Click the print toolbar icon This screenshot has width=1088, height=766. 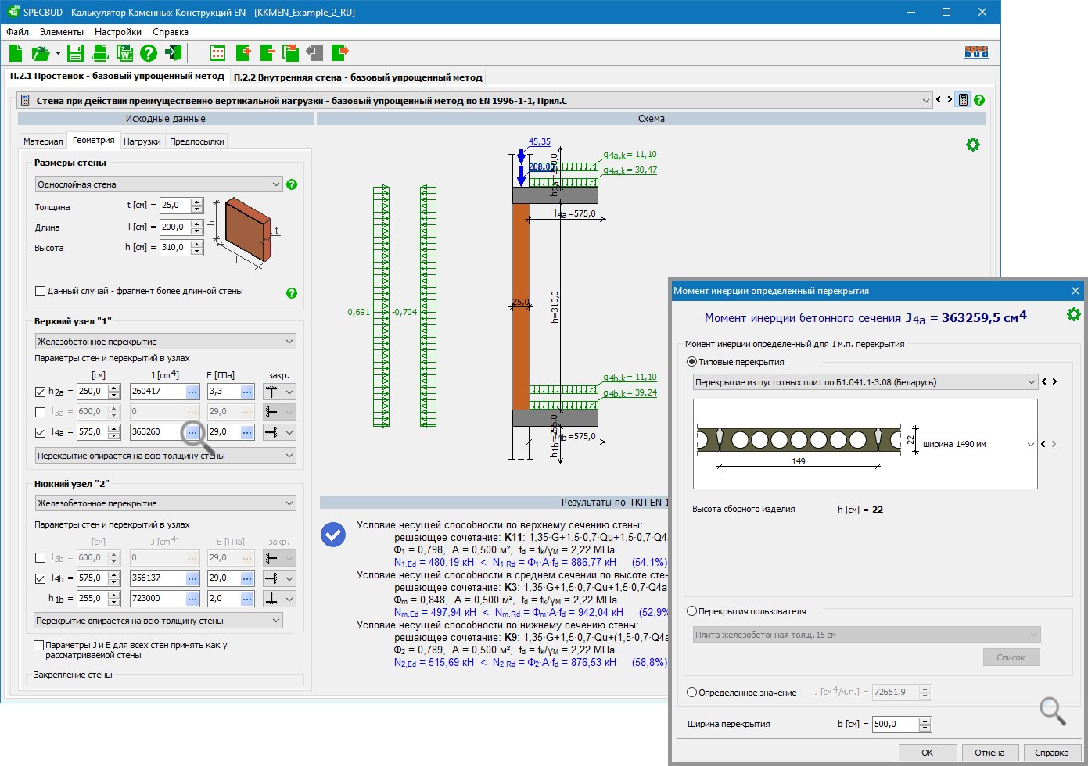click(x=100, y=53)
